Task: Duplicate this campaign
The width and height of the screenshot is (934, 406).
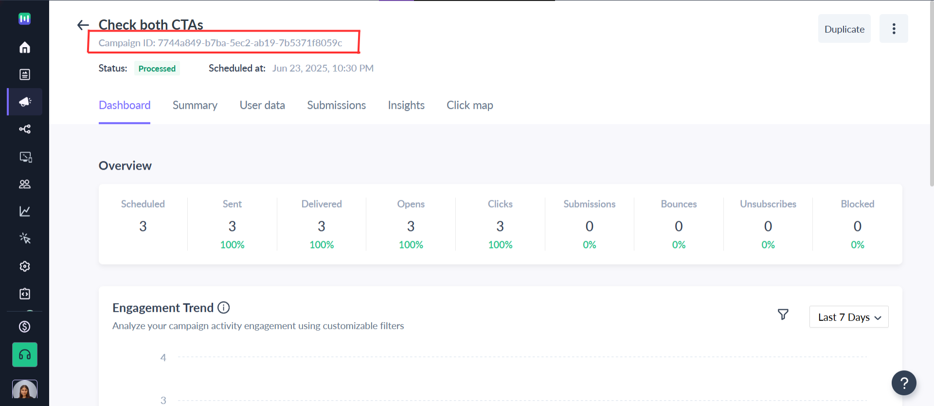Action: (844, 29)
